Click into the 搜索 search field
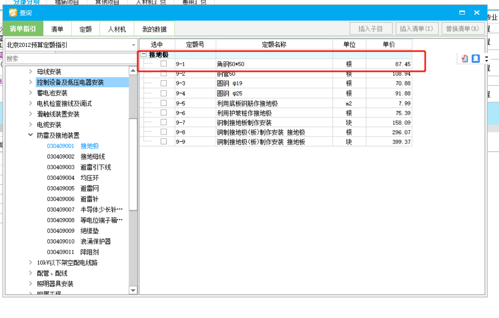The height and width of the screenshot is (318, 499). 71,59
